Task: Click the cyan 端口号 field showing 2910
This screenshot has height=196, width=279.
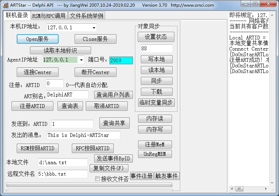Action: click(x=121, y=60)
